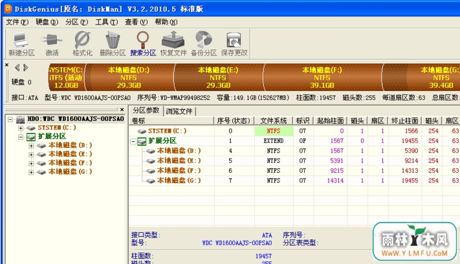Viewport: 460px width, 264px height.
Task: Select SYSTEM (C:) in left tree
Action: pyautogui.click(x=57, y=127)
